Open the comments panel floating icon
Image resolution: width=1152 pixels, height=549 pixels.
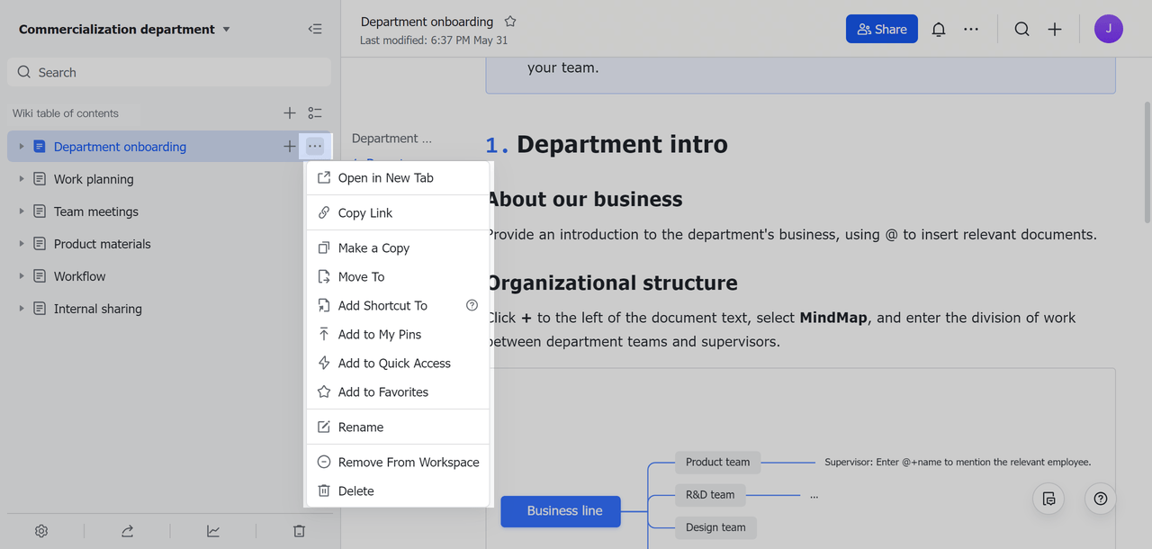point(1048,499)
